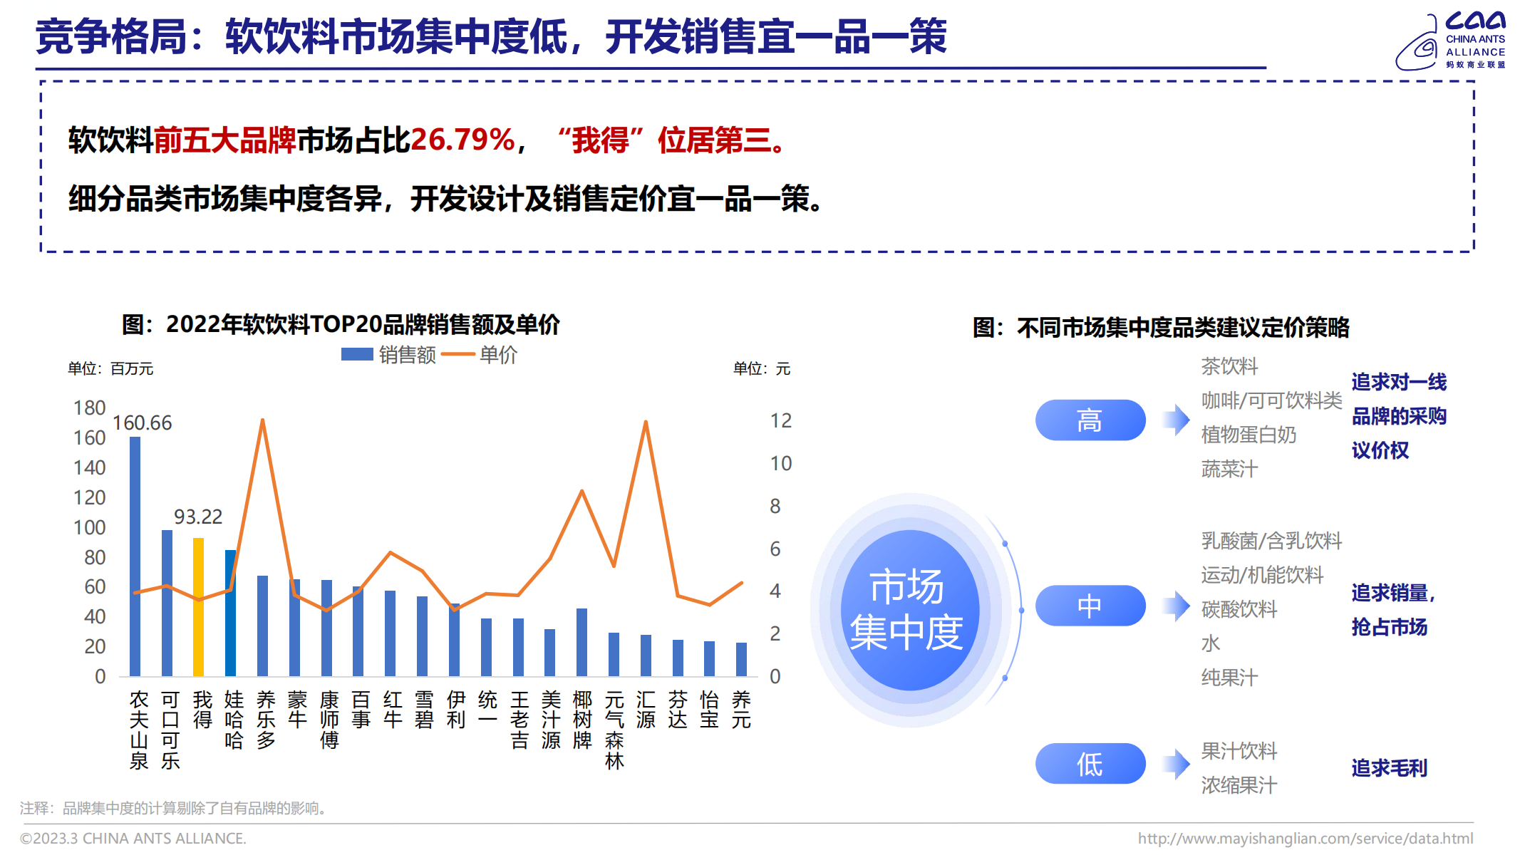1520x855 pixels.
Task: Click the slide title 竞争格局
Action: (x=112, y=37)
